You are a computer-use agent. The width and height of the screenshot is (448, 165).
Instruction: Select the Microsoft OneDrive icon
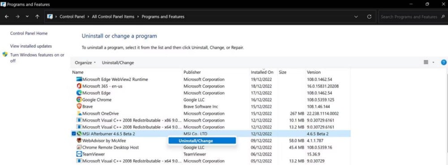click(79, 114)
